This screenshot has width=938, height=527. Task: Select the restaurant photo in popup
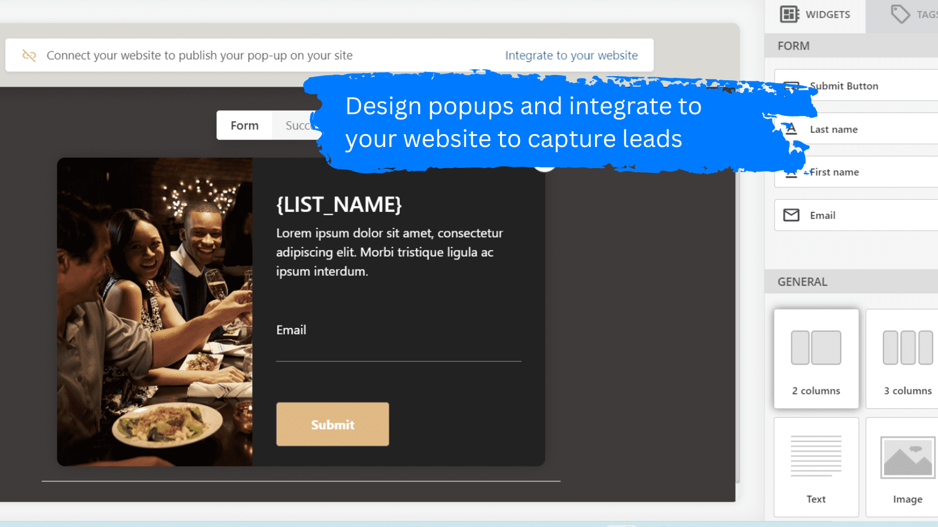(x=155, y=312)
